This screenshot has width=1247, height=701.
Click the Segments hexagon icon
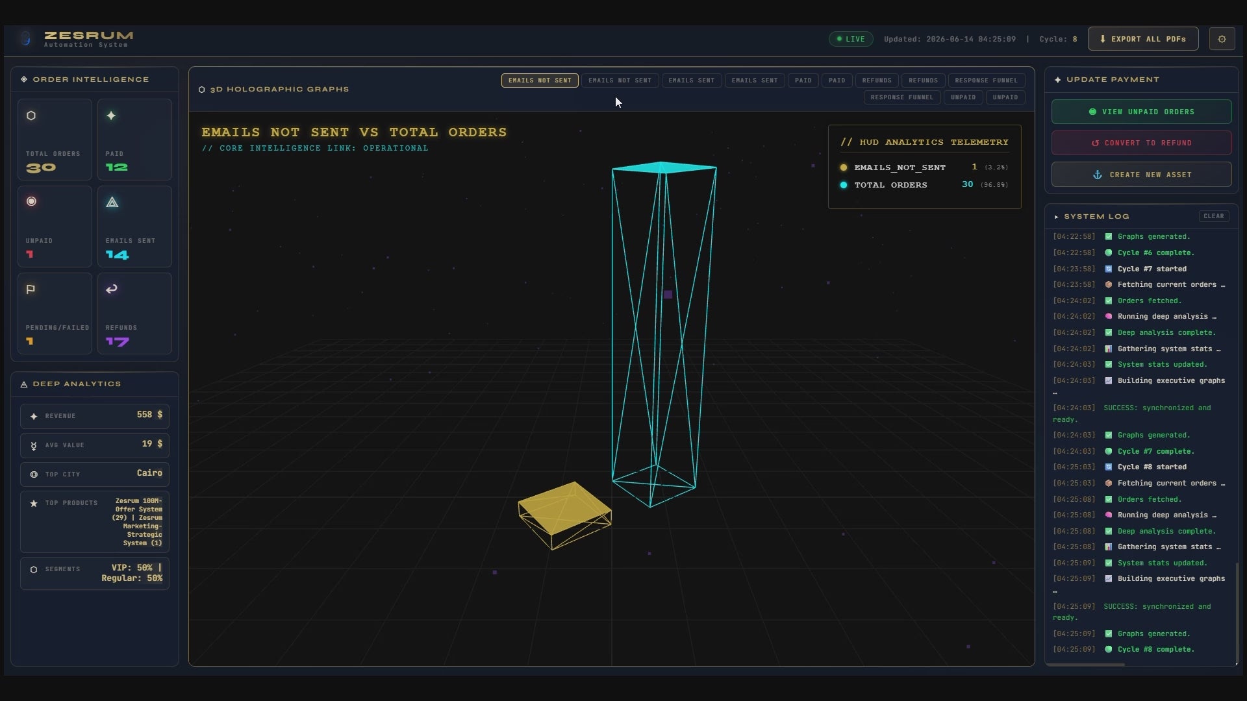[x=34, y=569]
